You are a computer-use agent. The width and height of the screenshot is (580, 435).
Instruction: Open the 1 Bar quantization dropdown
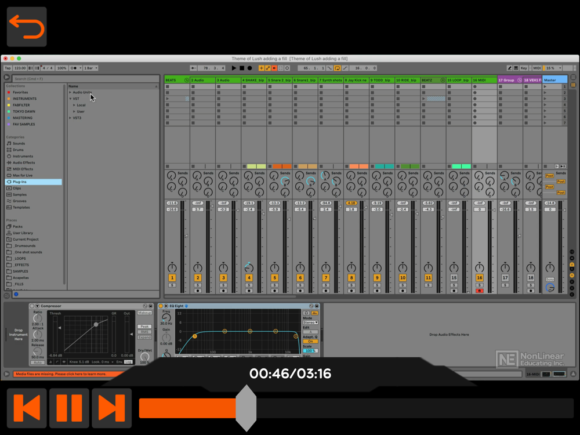point(90,68)
